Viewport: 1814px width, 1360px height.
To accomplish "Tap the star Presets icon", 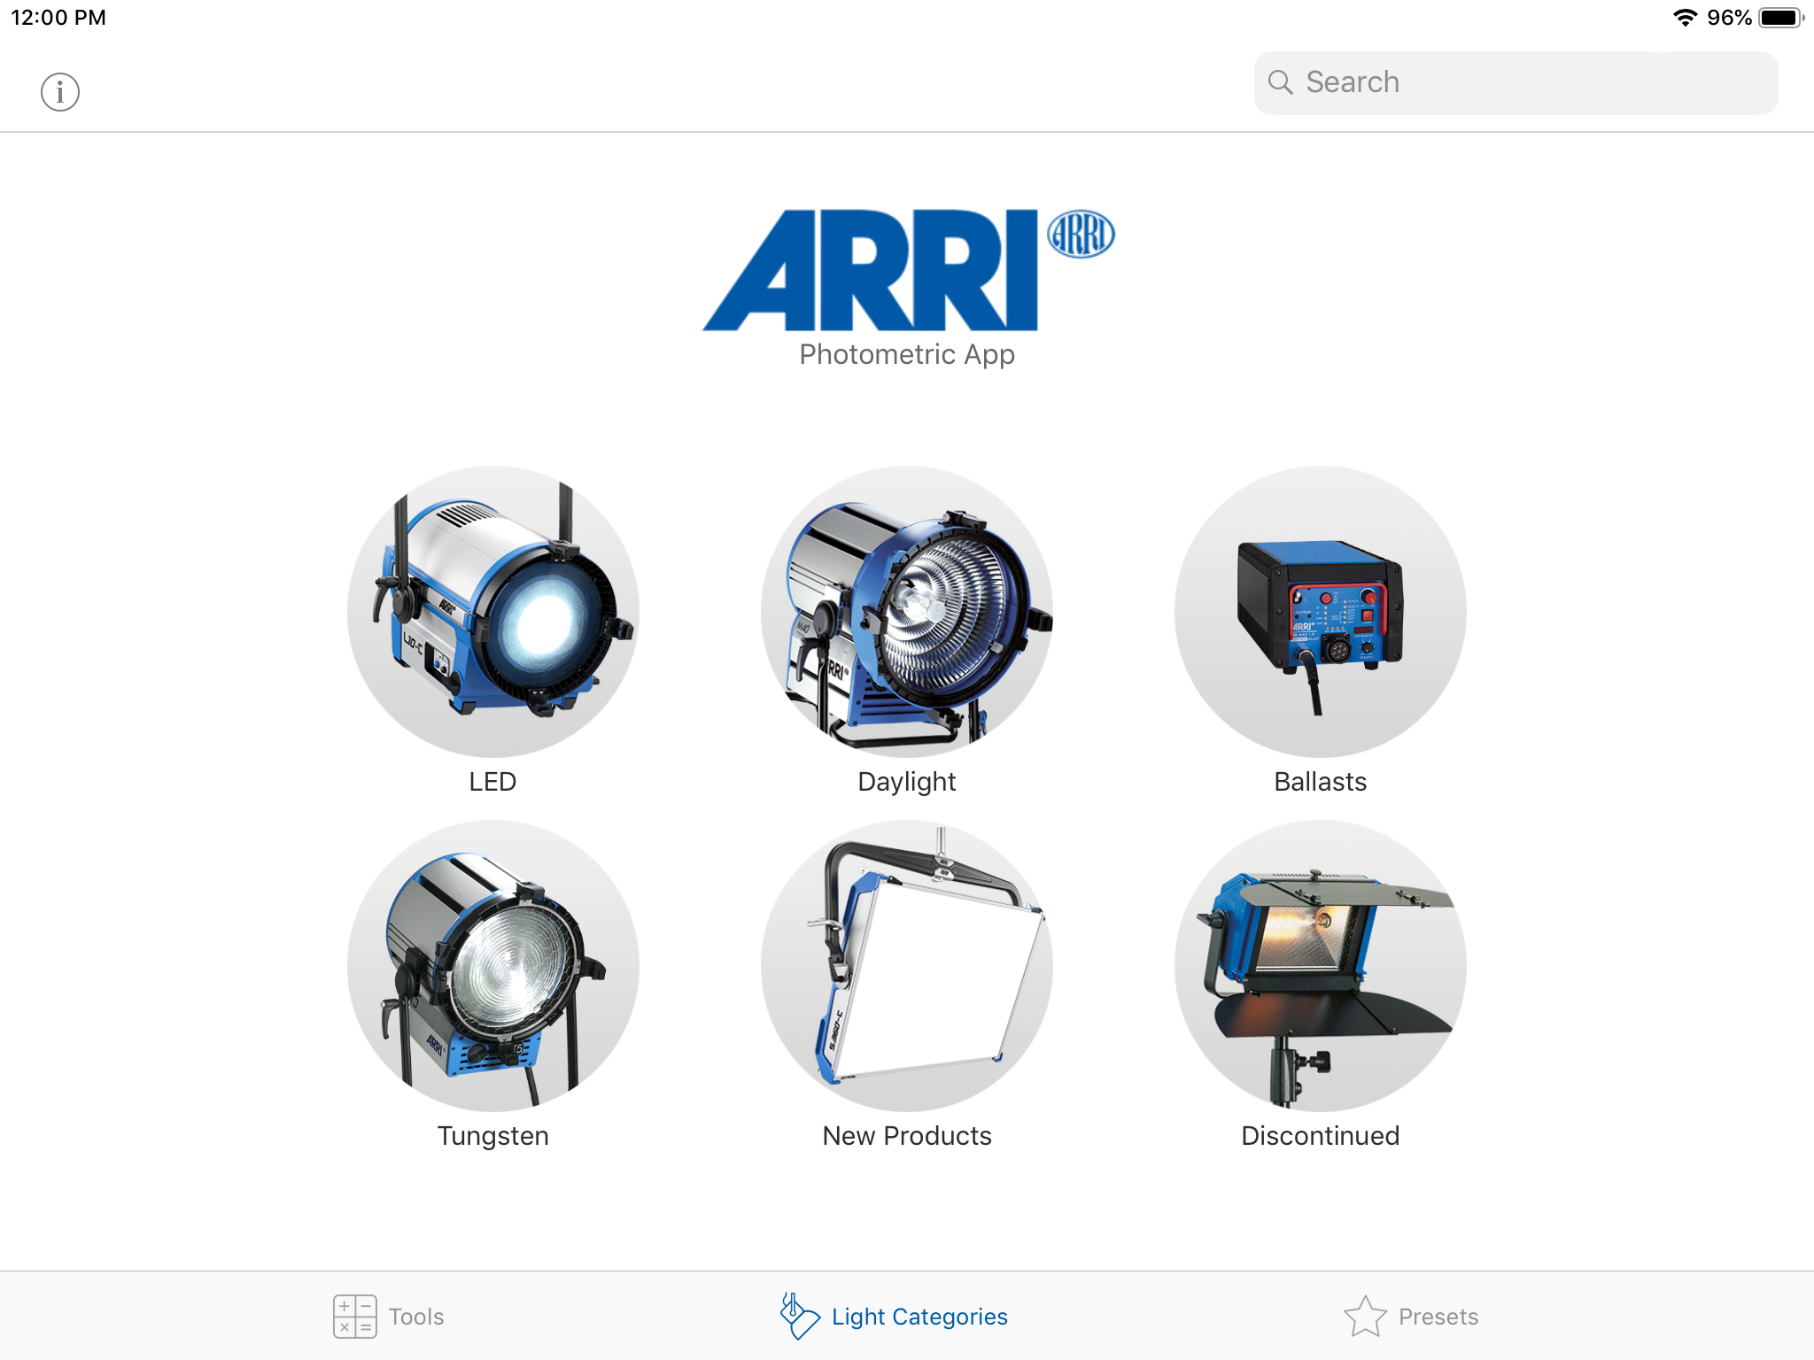I will pyautogui.click(x=1365, y=1317).
